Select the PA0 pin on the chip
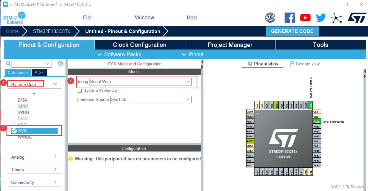The height and width of the screenshot is (191, 368). pos(250,156)
